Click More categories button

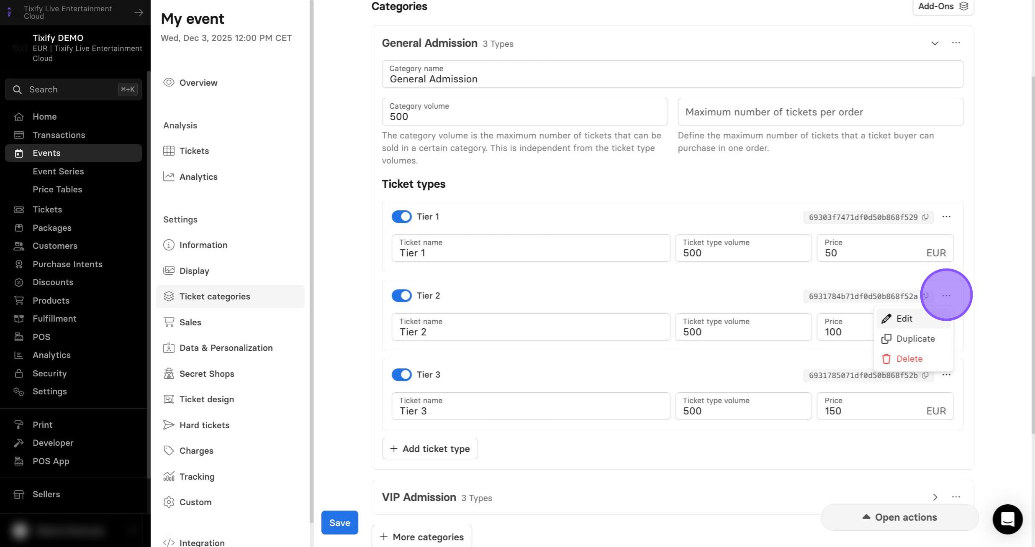(421, 537)
